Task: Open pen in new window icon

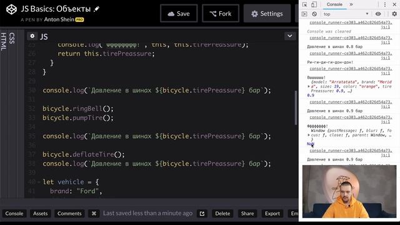Action: (x=202, y=214)
